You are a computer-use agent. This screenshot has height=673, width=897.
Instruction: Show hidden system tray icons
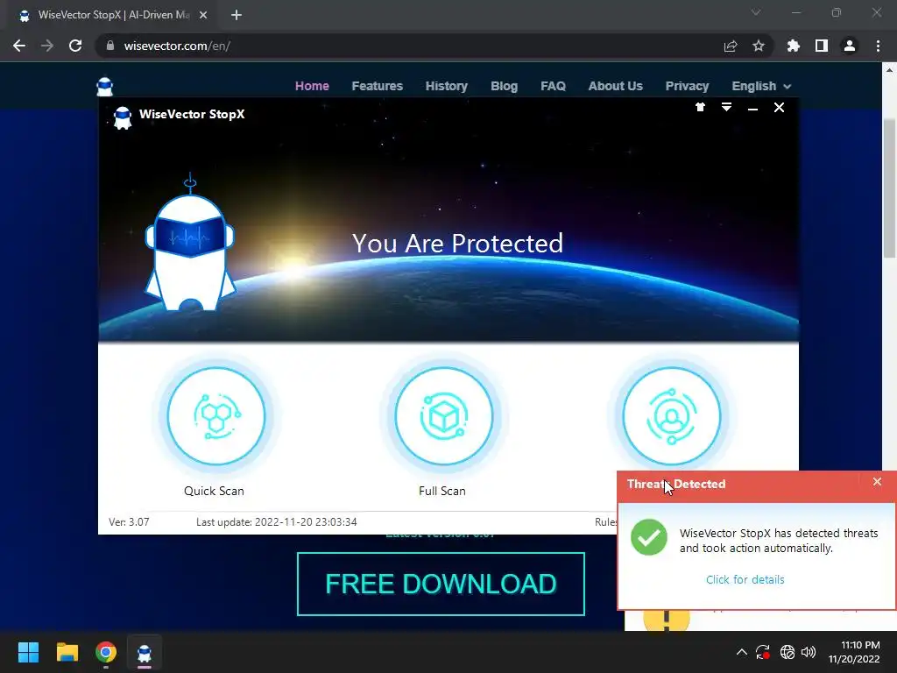[x=741, y=652]
